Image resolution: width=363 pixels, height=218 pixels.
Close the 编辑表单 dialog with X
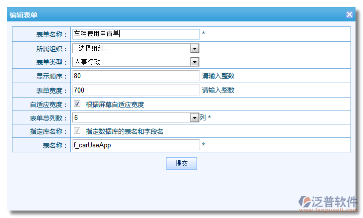350,15
